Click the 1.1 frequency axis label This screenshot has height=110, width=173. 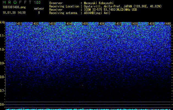[x=2, y=36]
